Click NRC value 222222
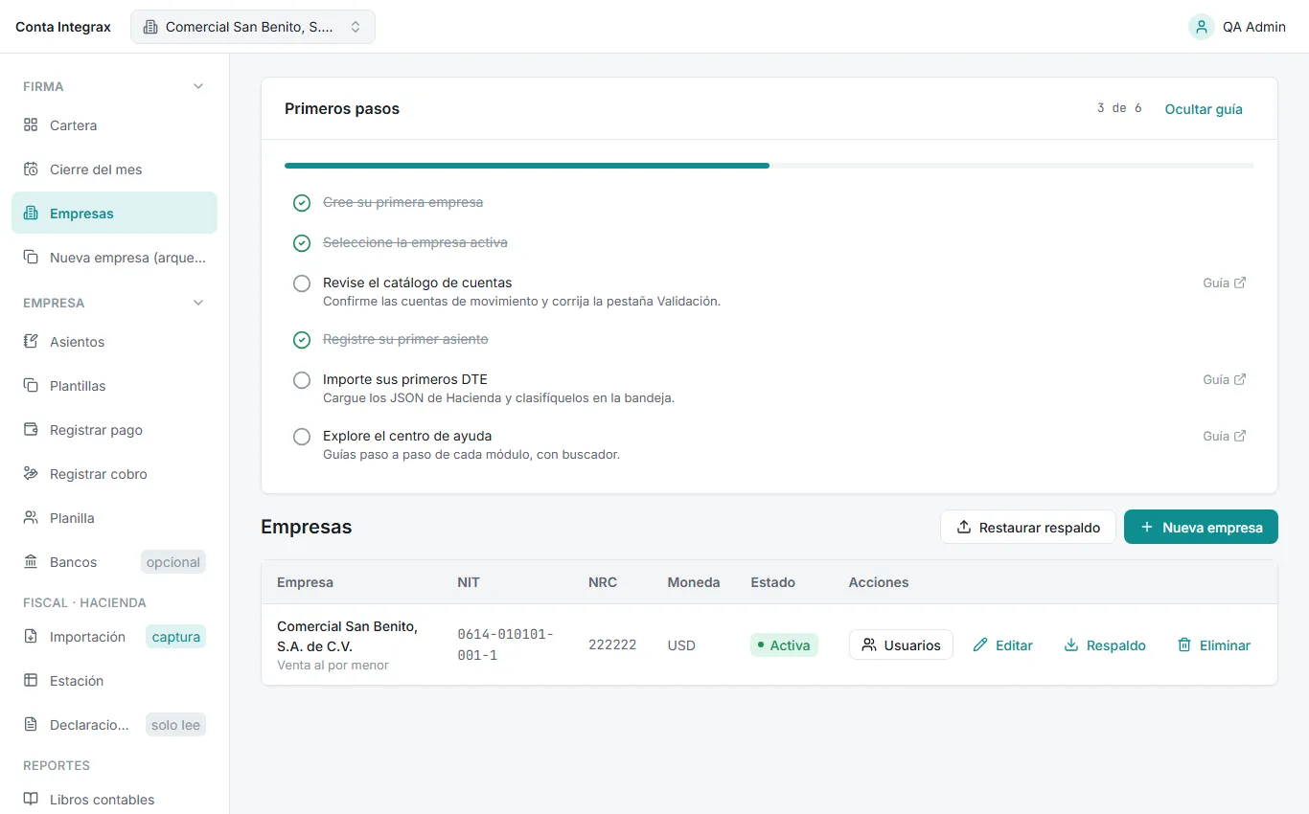Image resolution: width=1309 pixels, height=814 pixels. pyautogui.click(x=612, y=645)
